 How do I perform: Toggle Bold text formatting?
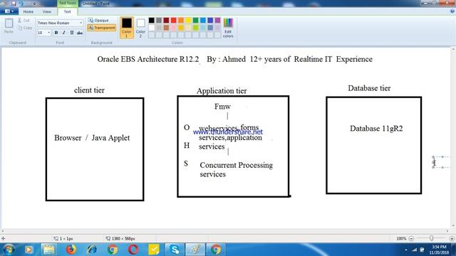tap(56, 33)
